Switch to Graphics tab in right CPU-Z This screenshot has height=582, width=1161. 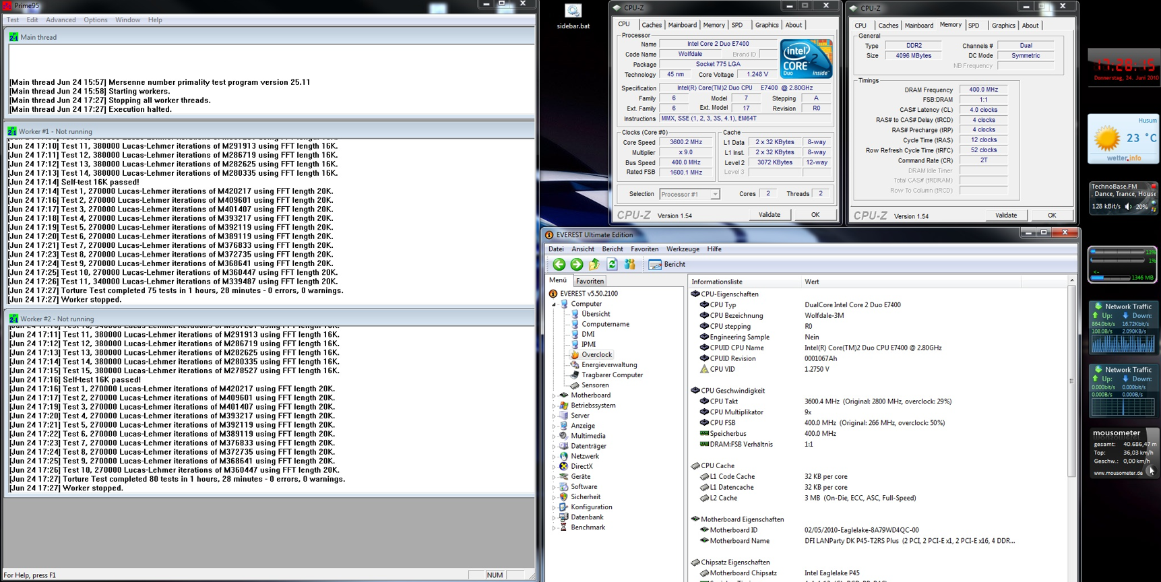(x=1003, y=26)
